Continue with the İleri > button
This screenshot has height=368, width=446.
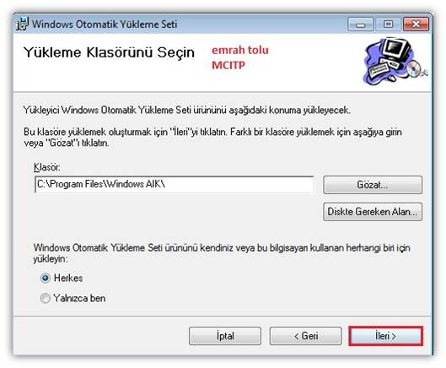(385, 336)
